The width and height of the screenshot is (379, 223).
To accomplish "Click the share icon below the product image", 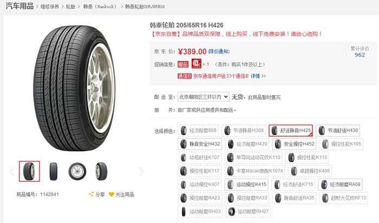I will coord(91,194).
